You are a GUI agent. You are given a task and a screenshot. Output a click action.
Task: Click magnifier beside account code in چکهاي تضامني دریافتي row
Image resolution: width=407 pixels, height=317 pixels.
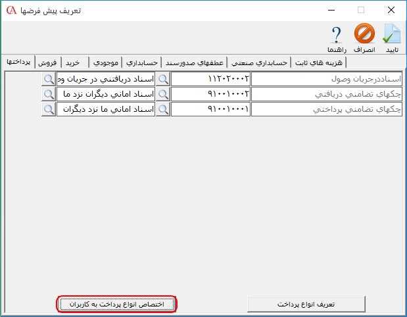pos(163,94)
